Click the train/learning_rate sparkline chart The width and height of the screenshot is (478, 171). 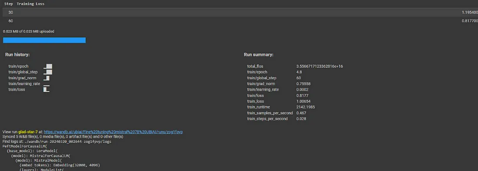[46, 86]
